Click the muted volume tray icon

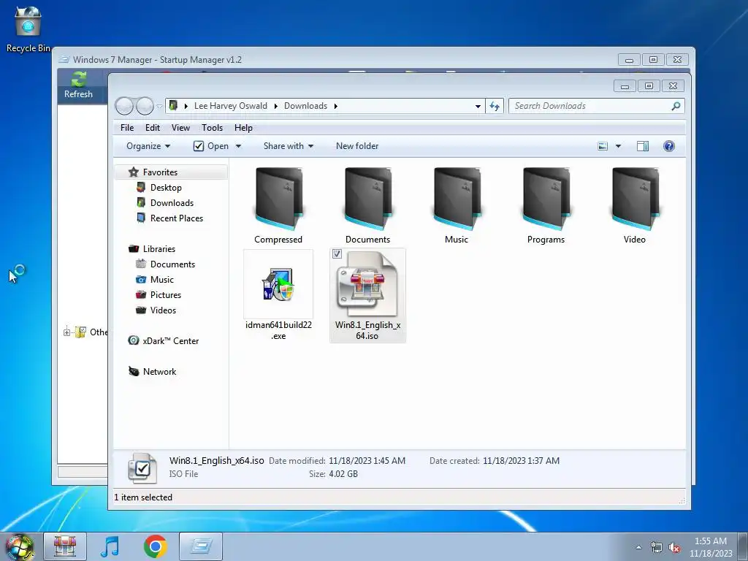(x=674, y=548)
